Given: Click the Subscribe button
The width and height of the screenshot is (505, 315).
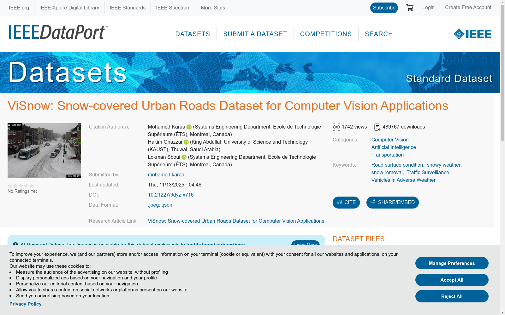Looking at the screenshot, I should [x=384, y=8].
